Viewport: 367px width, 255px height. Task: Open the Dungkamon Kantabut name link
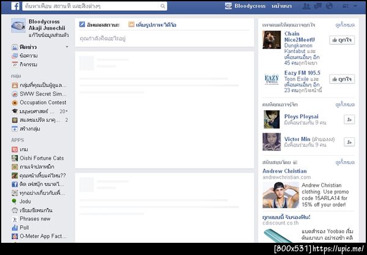tap(298, 48)
